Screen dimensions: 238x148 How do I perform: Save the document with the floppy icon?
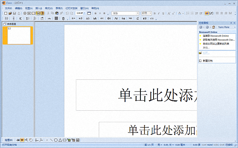coord(15,13)
